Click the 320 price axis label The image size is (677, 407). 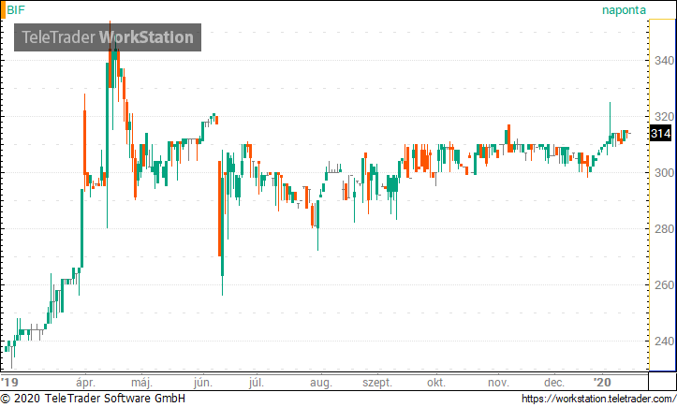click(x=664, y=117)
